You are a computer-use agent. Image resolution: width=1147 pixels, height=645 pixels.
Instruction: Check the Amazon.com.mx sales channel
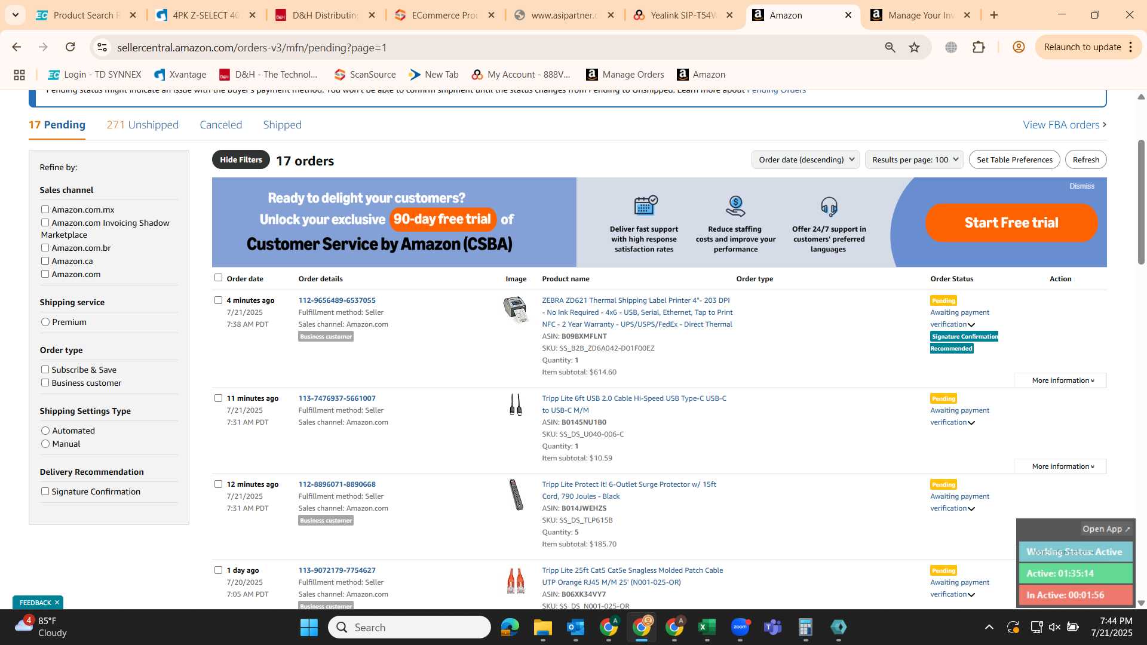[45, 209]
